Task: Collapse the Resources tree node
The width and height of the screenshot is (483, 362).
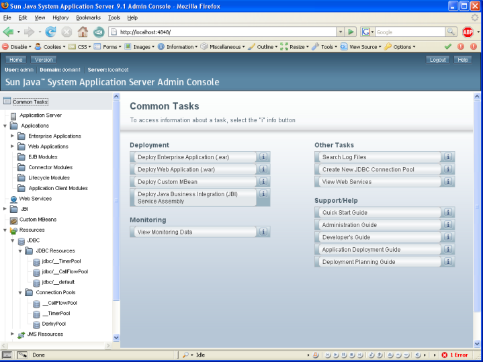Action: pyautogui.click(x=5, y=230)
